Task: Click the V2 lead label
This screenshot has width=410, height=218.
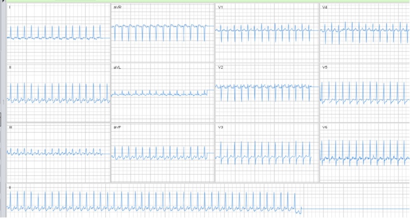Action: pos(220,68)
